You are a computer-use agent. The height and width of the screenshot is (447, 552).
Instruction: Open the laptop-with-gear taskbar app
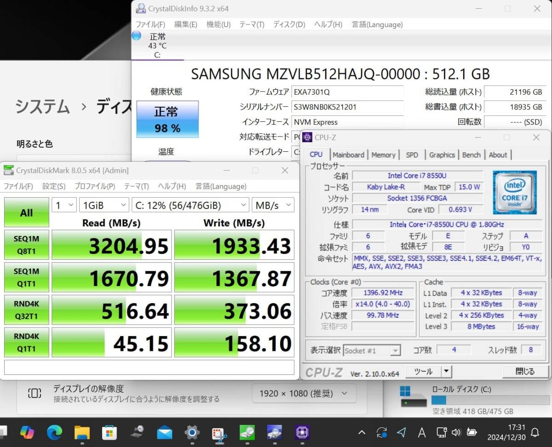point(137,432)
